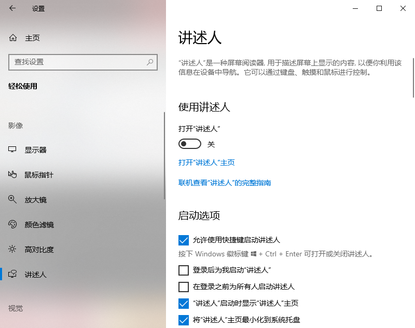The image size is (415, 328).
Task: Select the 视觉 section label
Action: tap(15, 308)
